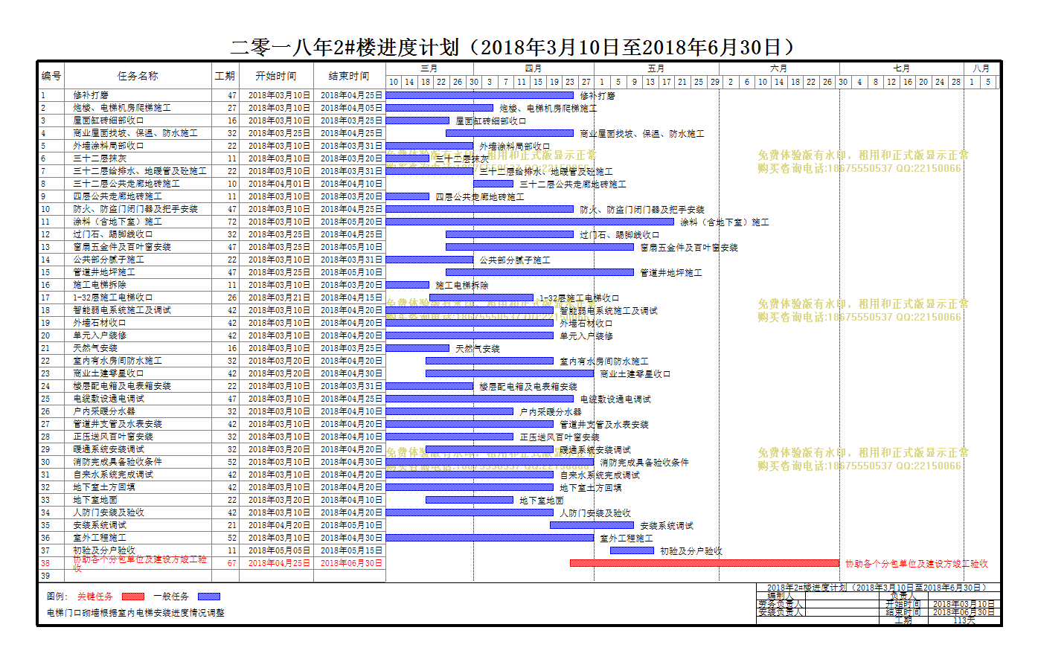
Task: Click the 七月 month header in timeline
Action: (902, 68)
